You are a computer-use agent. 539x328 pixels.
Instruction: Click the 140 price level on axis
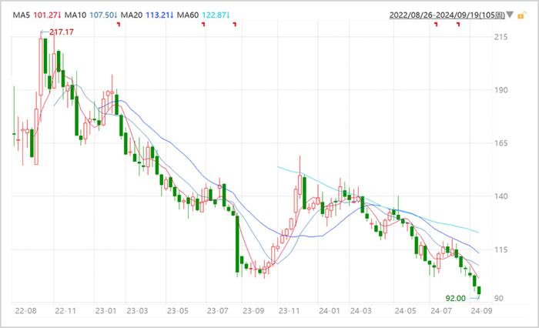(500, 196)
